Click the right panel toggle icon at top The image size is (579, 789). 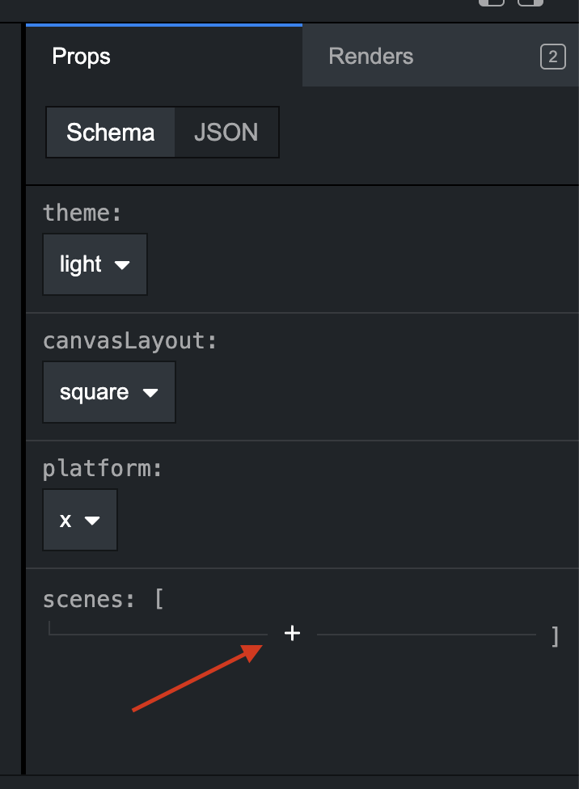pos(530,2)
